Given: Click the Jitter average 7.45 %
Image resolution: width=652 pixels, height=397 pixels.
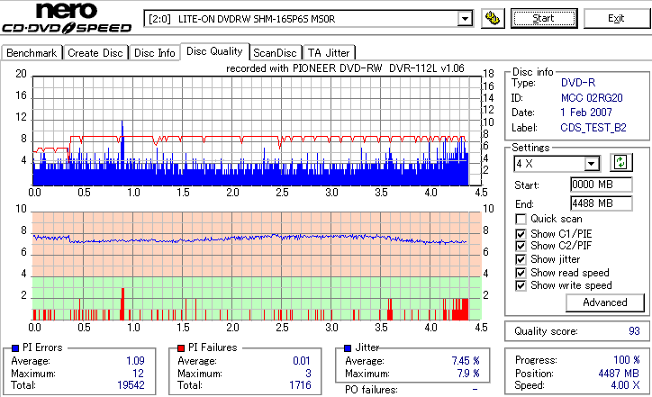Looking at the screenshot, I should [x=466, y=361].
